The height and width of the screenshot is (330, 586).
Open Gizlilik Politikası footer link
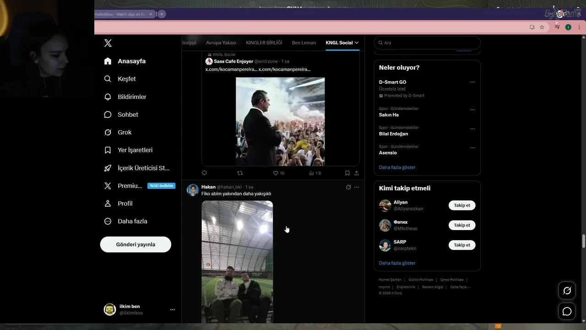point(421,280)
